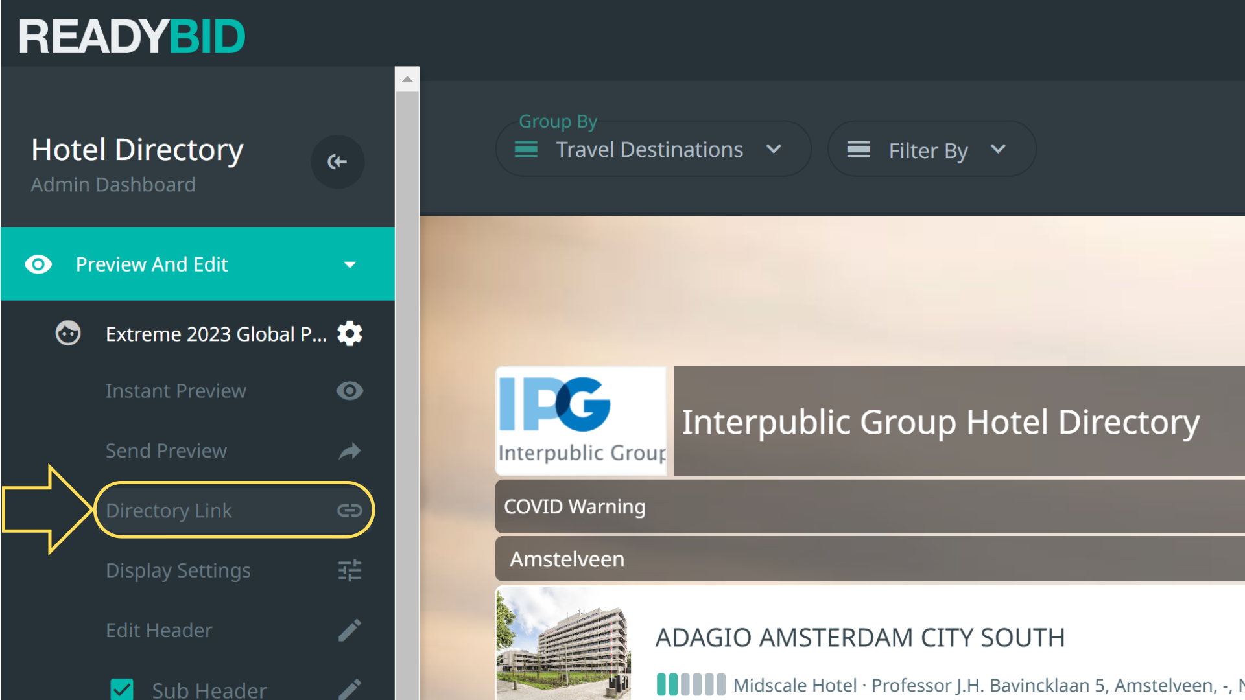Click the collapse sidebar back-arrow icon

337,161
